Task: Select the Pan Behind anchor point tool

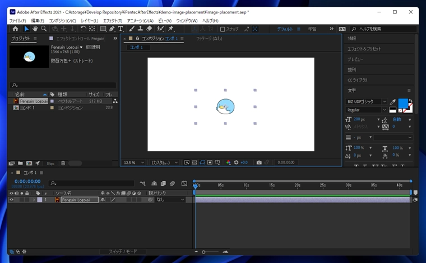Action: [92, 29]
